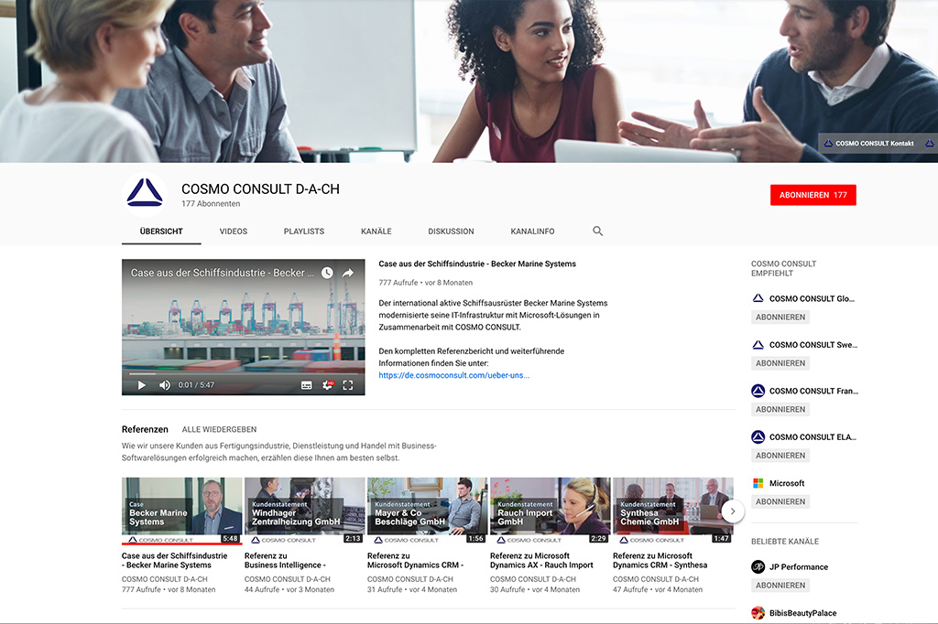The height and width of the screenshot is (624, 938).
Task: Seek using the video progress bar
Action: [x=243, y=373]
